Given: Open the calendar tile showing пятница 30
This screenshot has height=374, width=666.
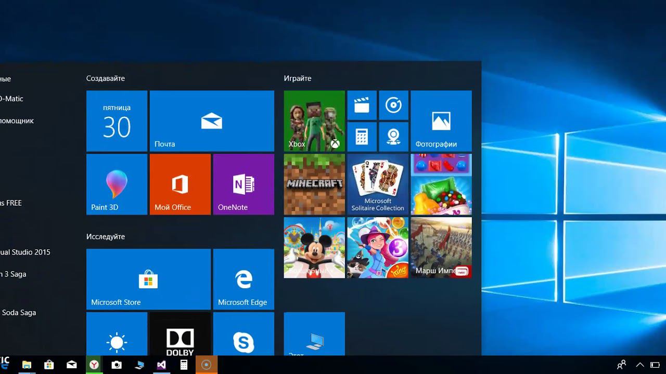Looking at the screenshot, I should click(x=117, y=121).
